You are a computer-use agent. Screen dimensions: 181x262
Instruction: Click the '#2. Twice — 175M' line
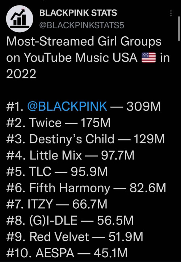58,123
